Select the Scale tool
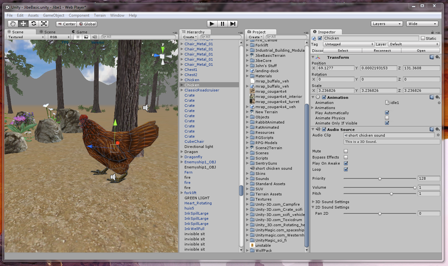This screenshot has height=266, width=448. (x=44, y=24)
